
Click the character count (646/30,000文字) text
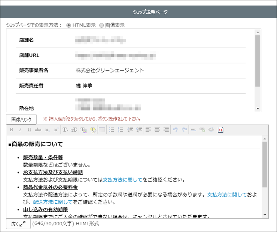(x=53, y=223)
